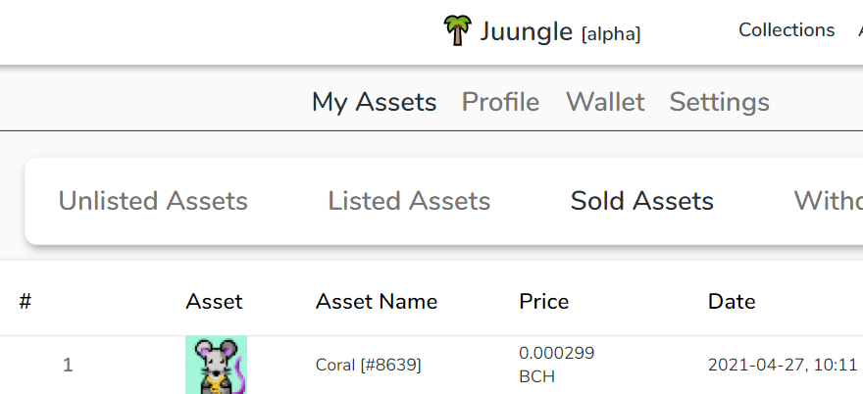Switch to the My Assets tab

pos(375,102)
